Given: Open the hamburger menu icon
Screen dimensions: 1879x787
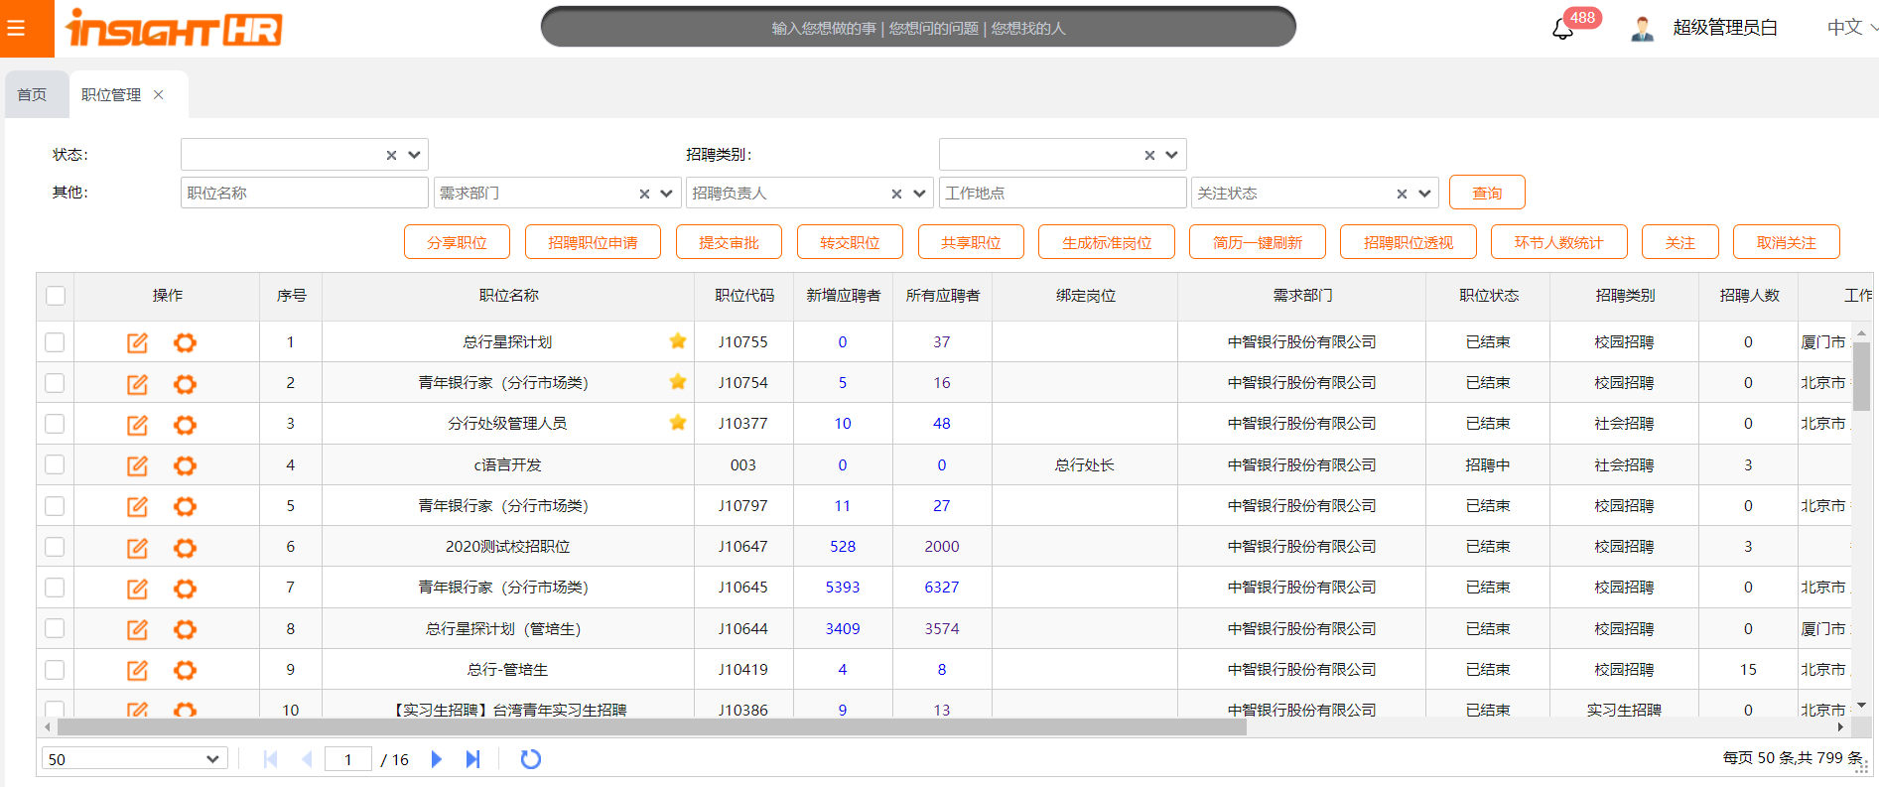Looking at the screenshot, I should click(x=15, y=28).
